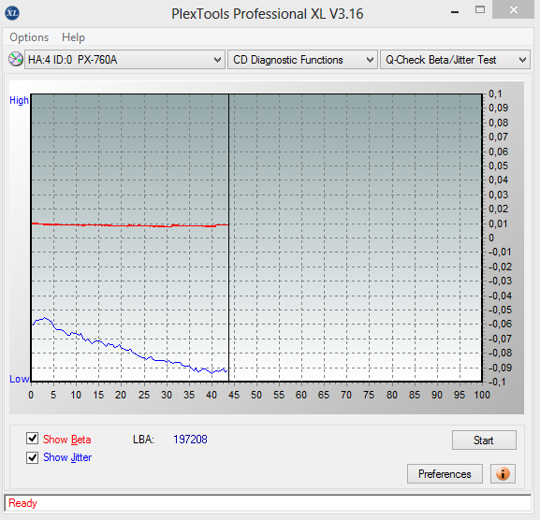Click the 45 label on horizontal axis
This screenshot has width=540, height=520.
(234, 395)
